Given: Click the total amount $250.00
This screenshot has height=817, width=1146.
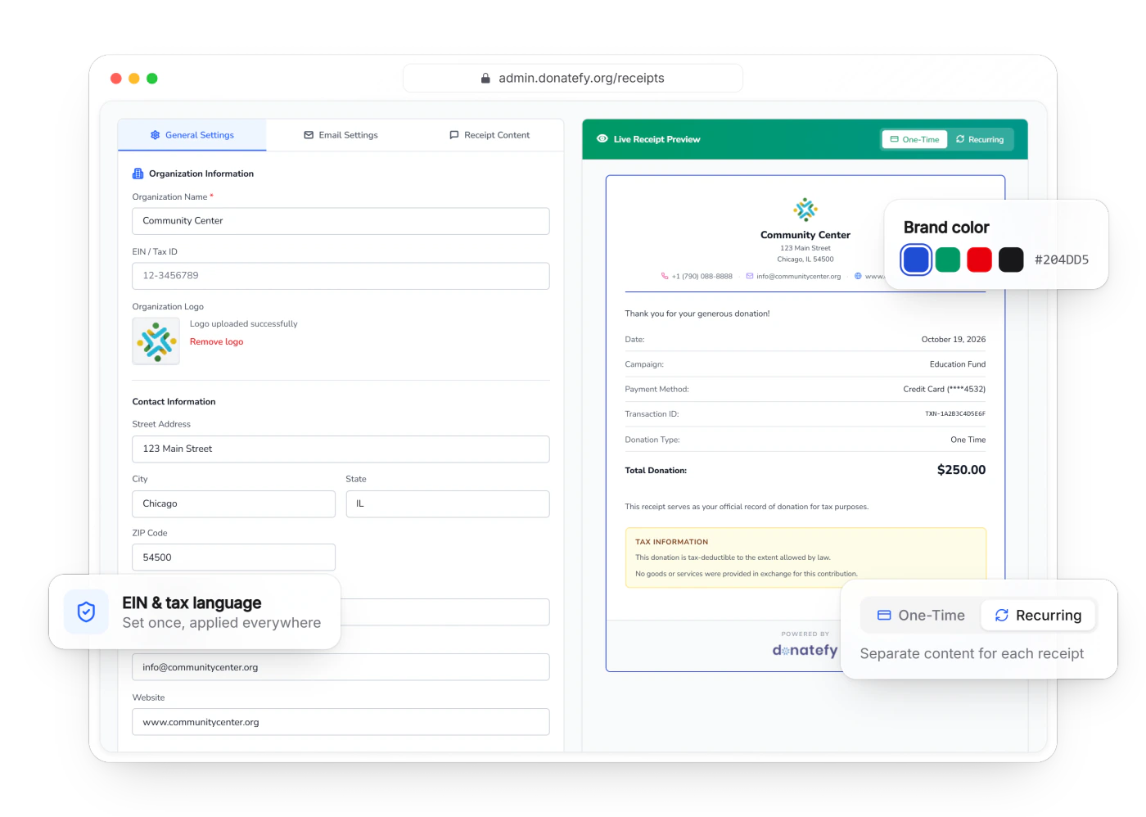Looking at the screenshot, I should coord(962,470).
